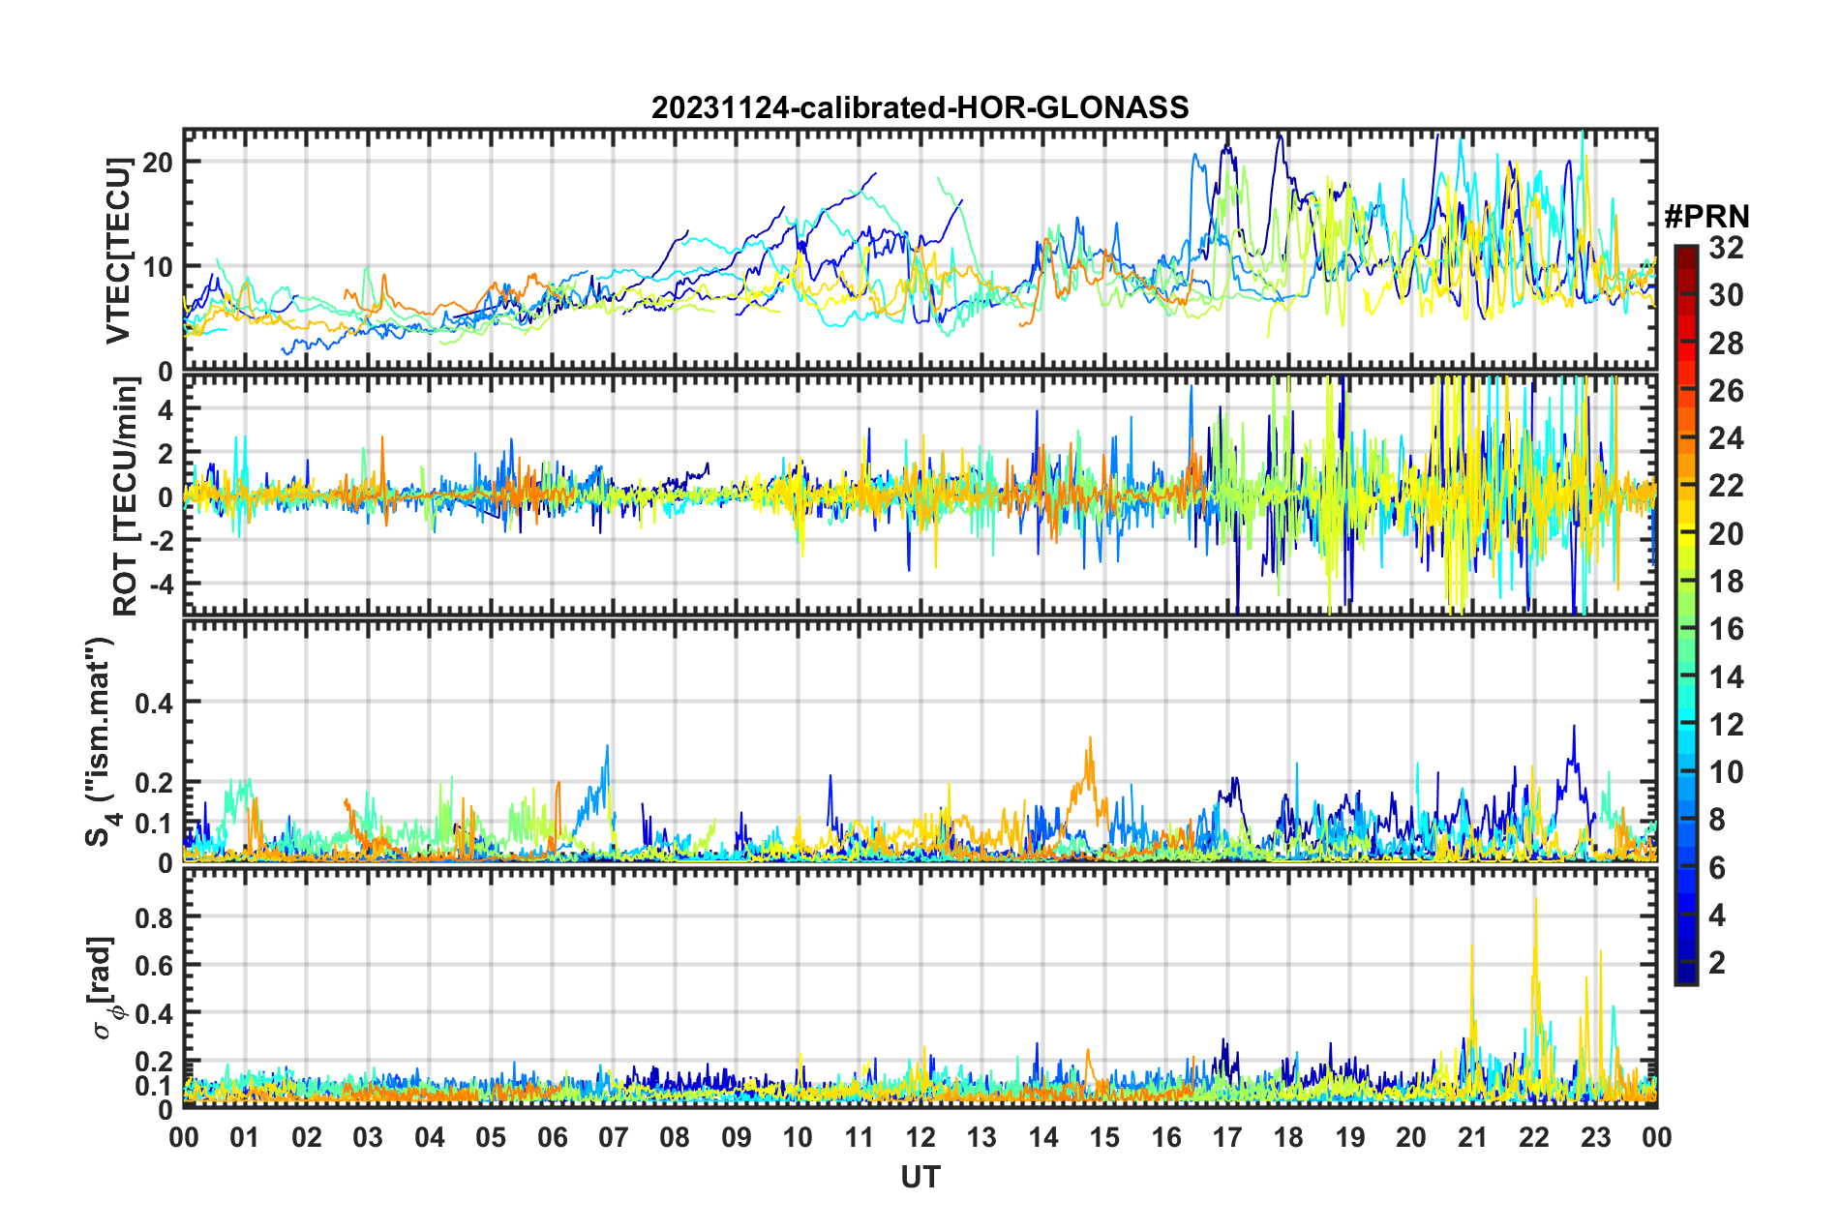1841x1231 pixels.
Task: Click x-axis hour tick 09
Action: pos(737,1137)
